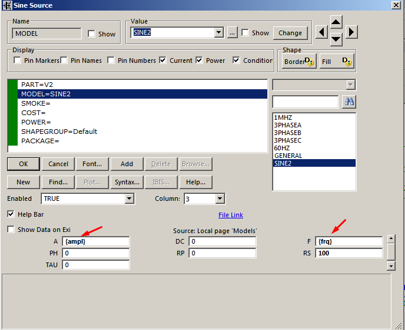Open the Fill shape settings button
The image size is (405, 330).
[x=337, y=61]
